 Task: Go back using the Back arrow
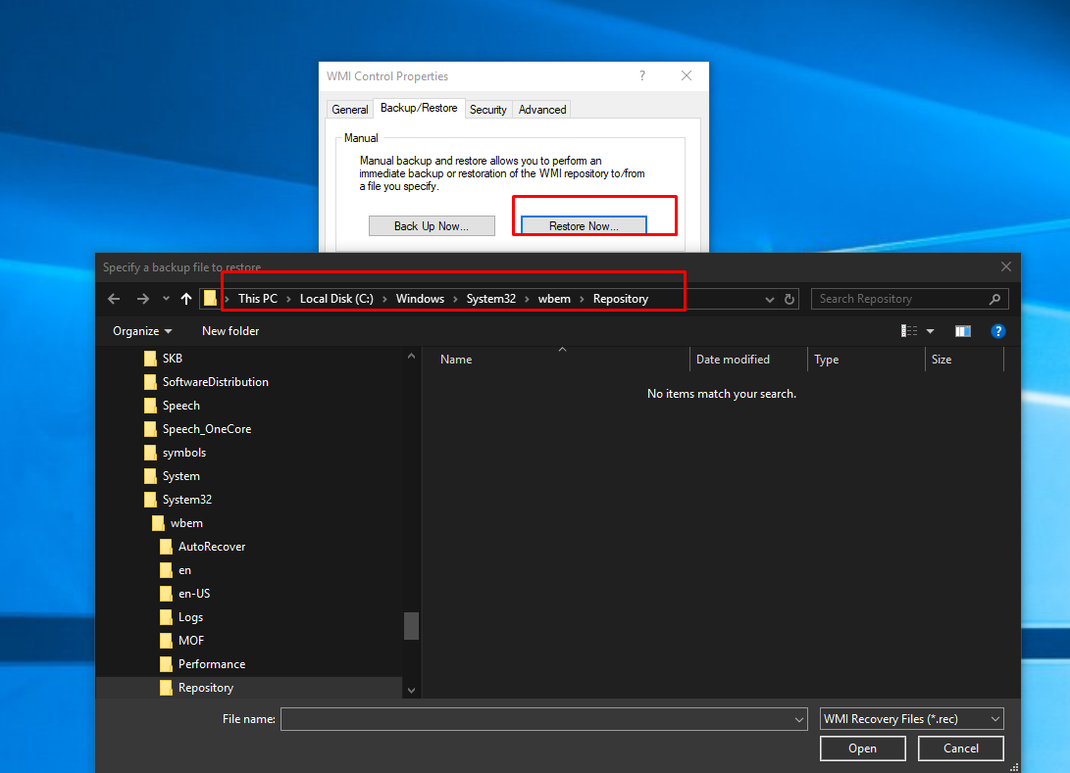pos(114,299)
